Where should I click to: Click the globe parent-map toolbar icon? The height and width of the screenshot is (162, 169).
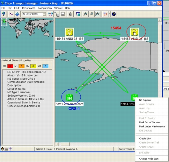point(4,14)
